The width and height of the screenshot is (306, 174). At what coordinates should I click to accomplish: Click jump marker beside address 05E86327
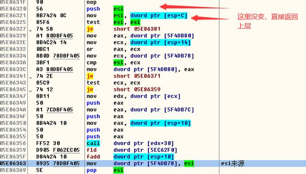[31, 31]
